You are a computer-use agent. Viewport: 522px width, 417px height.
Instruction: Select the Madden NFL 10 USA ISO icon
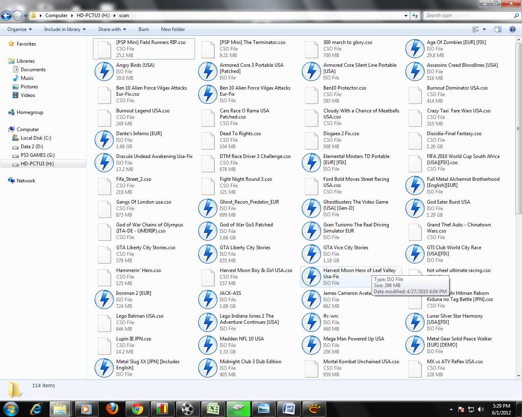point(208,345)
